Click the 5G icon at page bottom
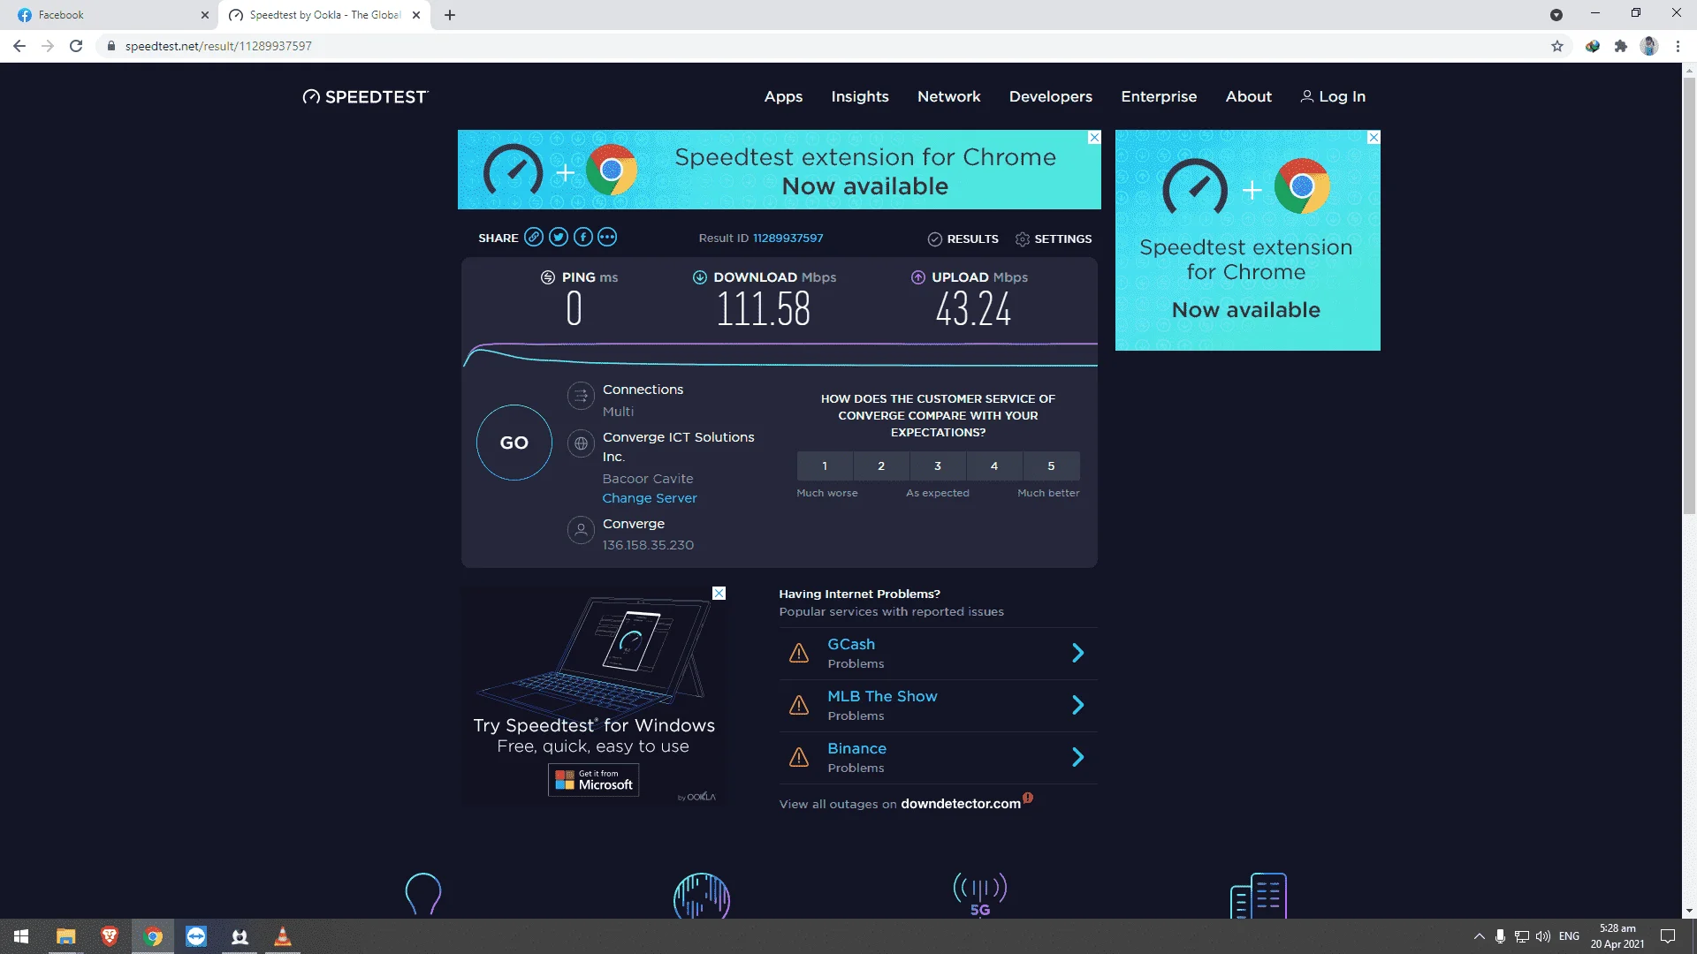Image resolution: width=1697 pixels, height=954 pixels. point(980,895)
